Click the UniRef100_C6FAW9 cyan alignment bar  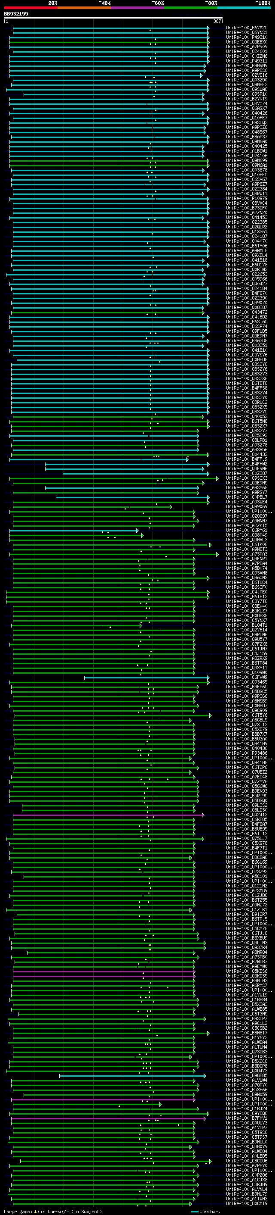[x=147, y=677]
